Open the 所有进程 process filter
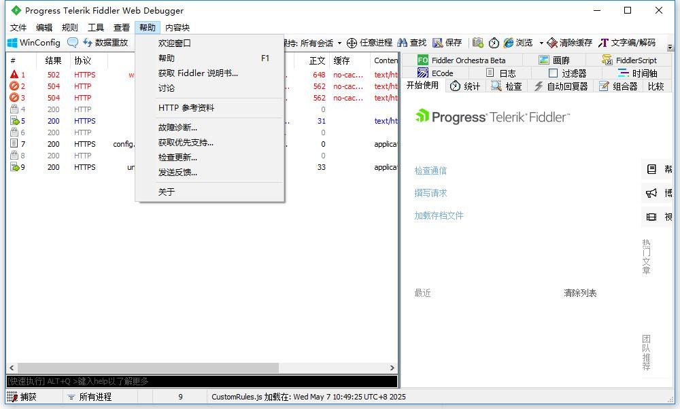This screenshot has width=680, height=409. (x=90, y=397)
